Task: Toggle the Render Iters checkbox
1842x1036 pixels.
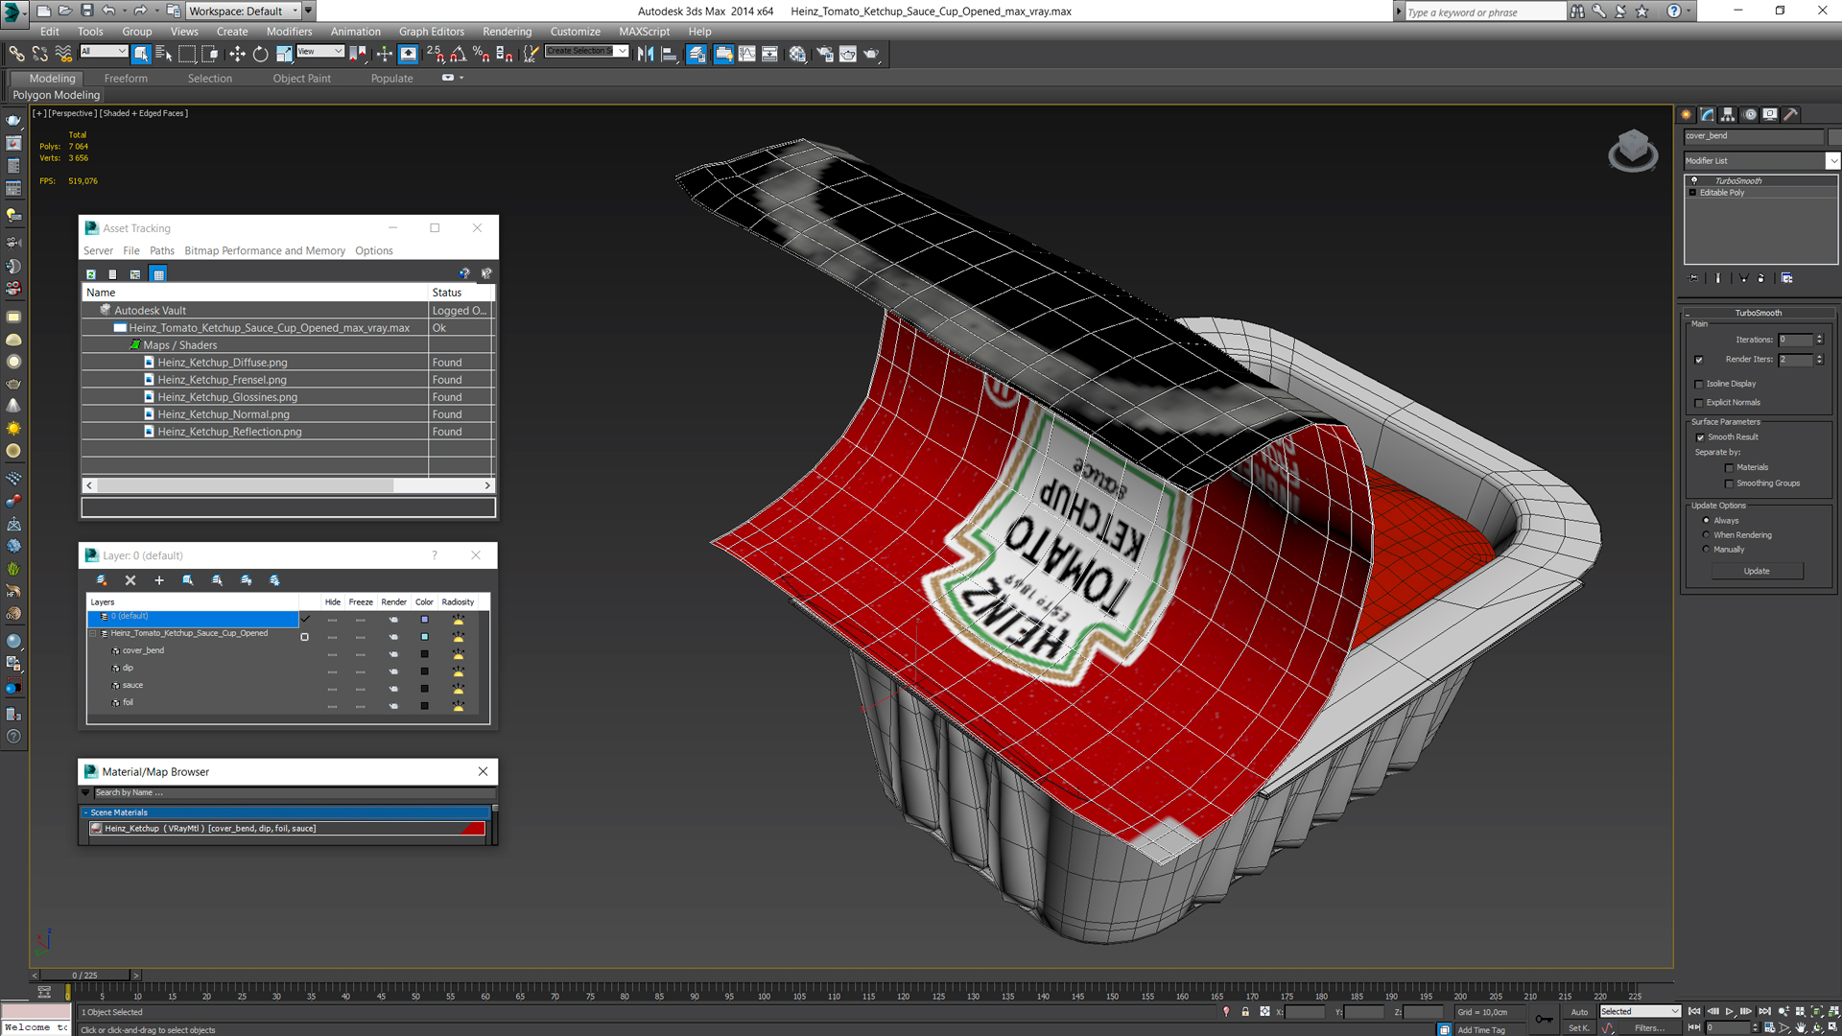Action: click(1699, 360)
